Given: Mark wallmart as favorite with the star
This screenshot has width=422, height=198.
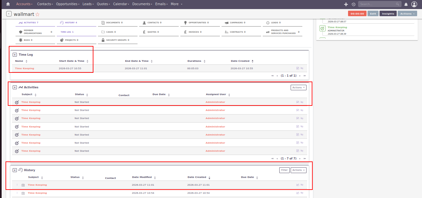Looking at the screenshot, I should (x=37, y=14).
